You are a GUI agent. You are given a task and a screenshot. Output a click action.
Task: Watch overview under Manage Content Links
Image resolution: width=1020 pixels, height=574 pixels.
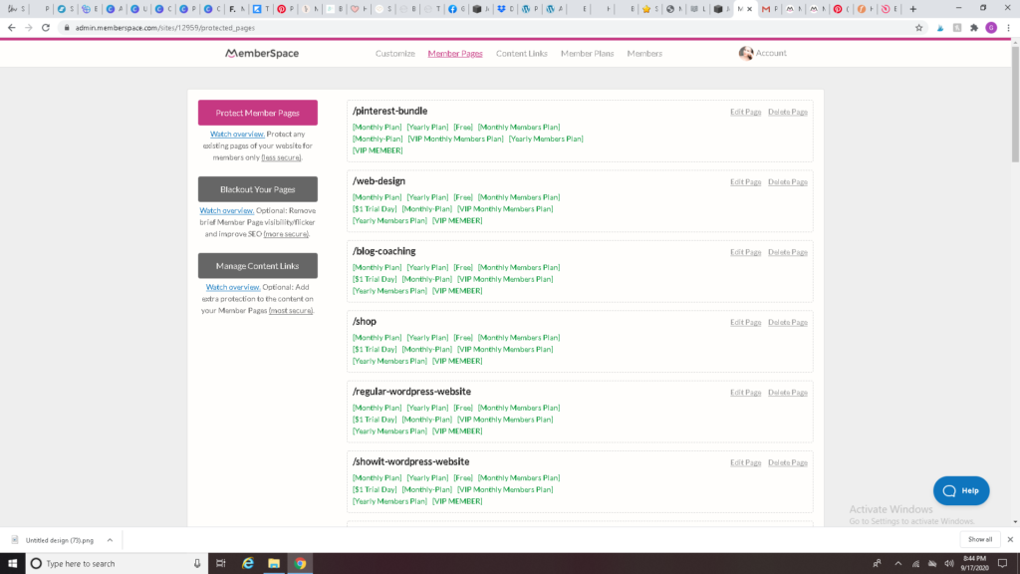pos(233,287)
